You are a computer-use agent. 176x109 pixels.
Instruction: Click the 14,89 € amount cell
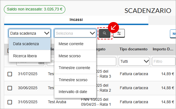(168, 74)
